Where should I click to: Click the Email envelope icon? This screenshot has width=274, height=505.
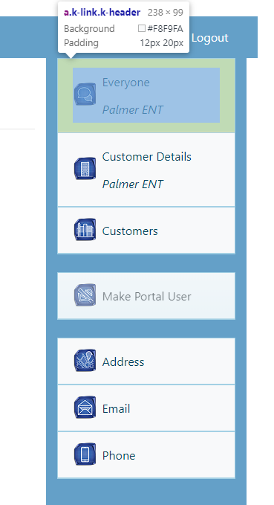click(x=85, y=408)
